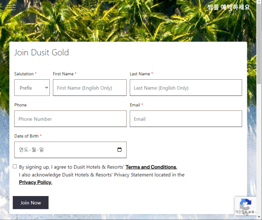262x220 pixels.
Task: Click the Salutation label
Action: pyautogui.click(x=24, y=74)
